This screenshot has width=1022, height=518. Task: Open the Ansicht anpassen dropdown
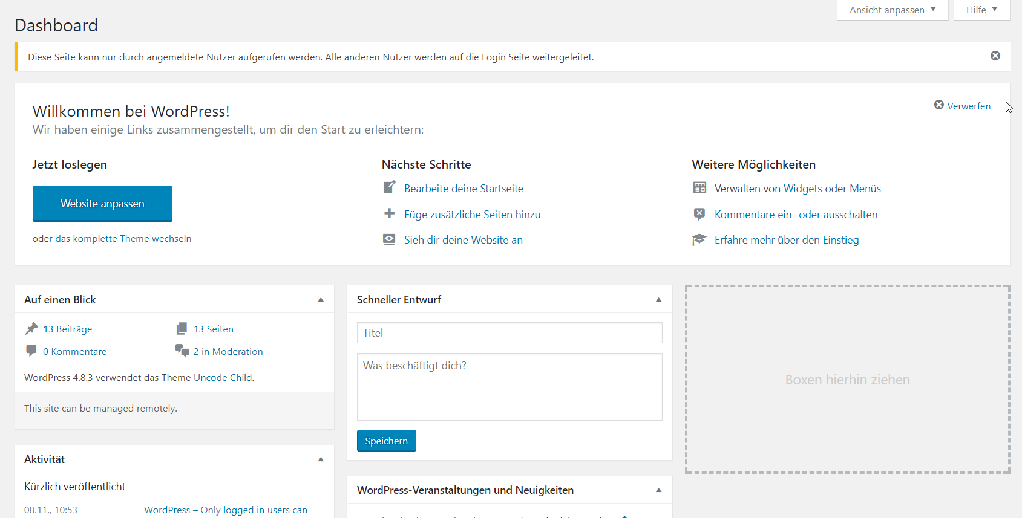point(893,10)
